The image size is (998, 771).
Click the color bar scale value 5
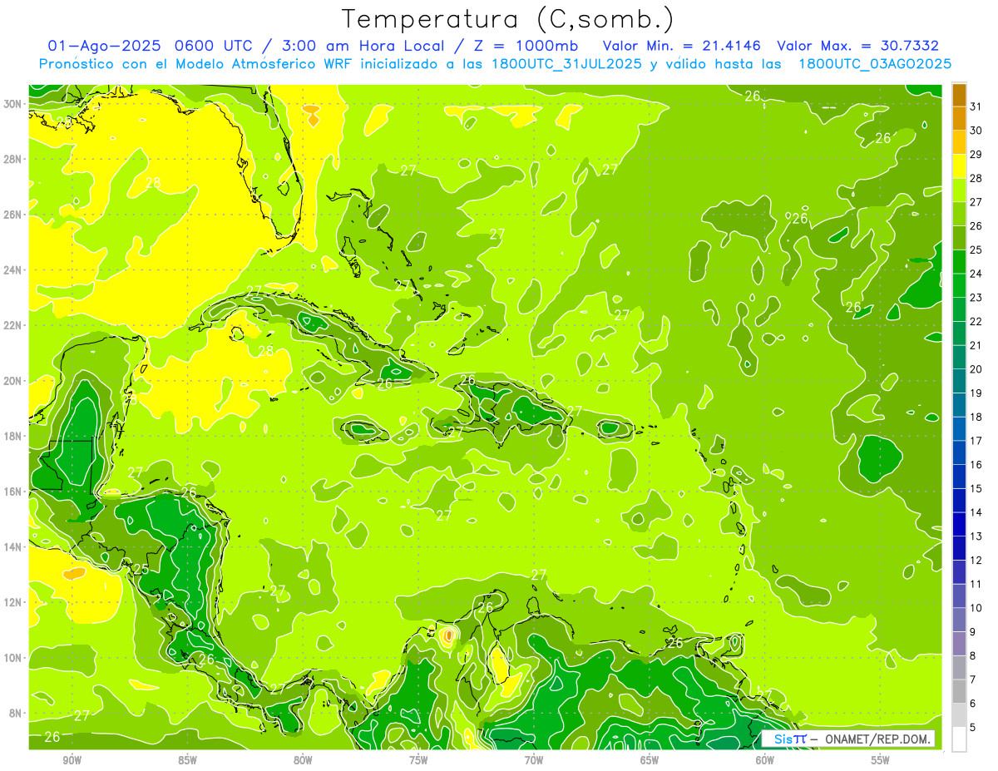(973, 727)
